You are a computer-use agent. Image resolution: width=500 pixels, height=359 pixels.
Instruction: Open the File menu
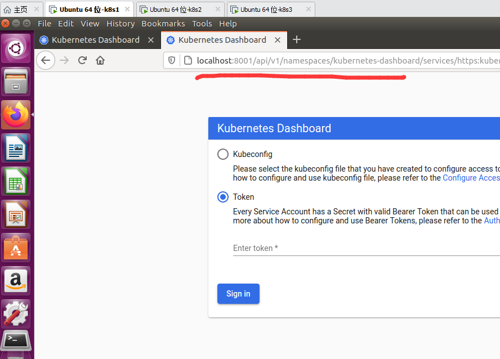44,24
